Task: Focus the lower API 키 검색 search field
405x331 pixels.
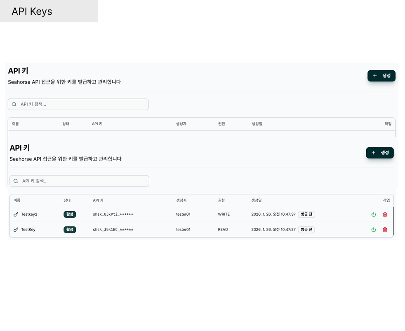Action: coord(79,181)
